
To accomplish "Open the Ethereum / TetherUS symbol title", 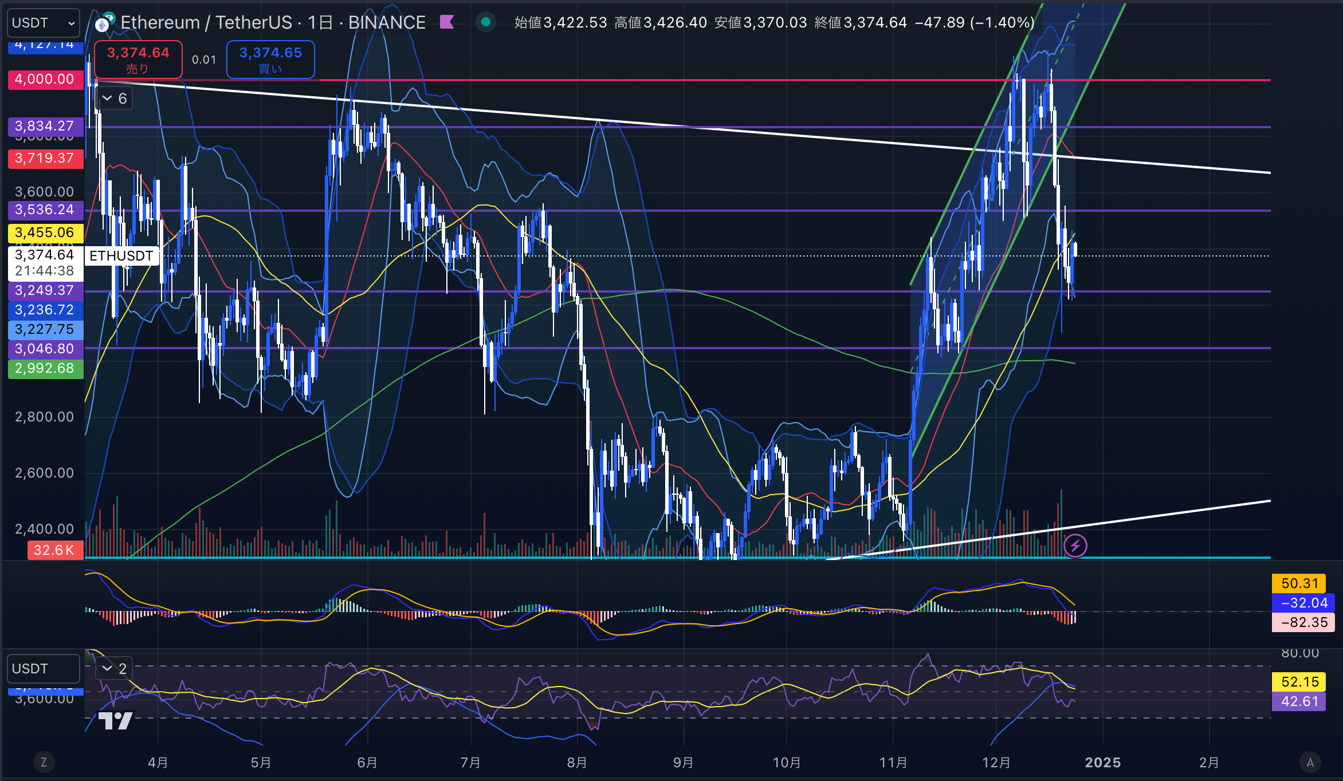I will click(273, 22).
